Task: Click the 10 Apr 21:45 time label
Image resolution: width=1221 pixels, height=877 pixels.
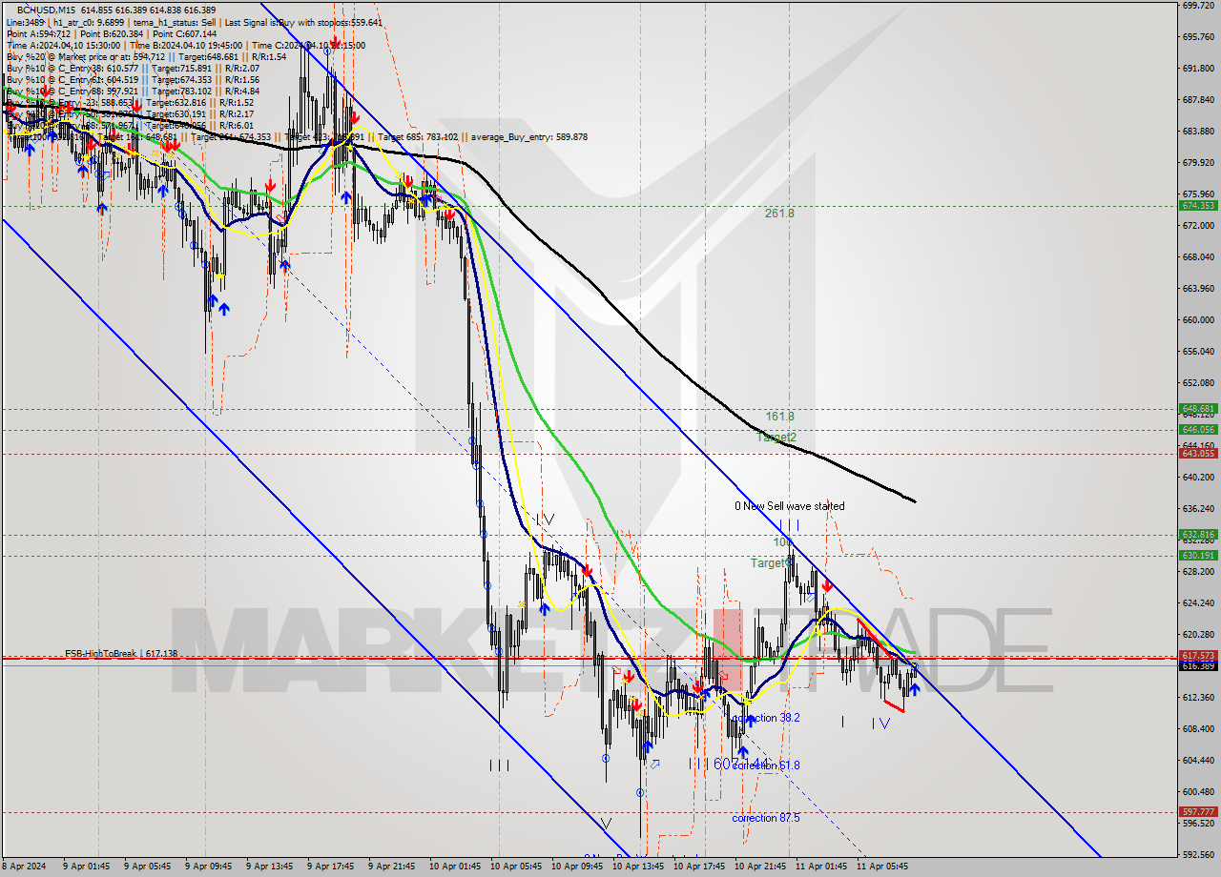Action: [760, 867]
